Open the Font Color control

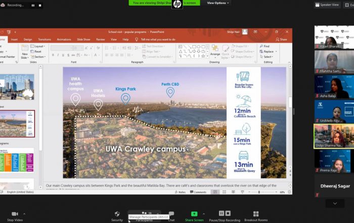[x=97, y=55]
